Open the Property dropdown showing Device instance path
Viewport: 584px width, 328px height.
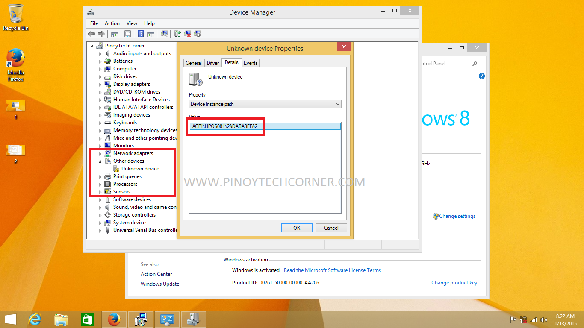pyautogui.click(x=265, y=104)
